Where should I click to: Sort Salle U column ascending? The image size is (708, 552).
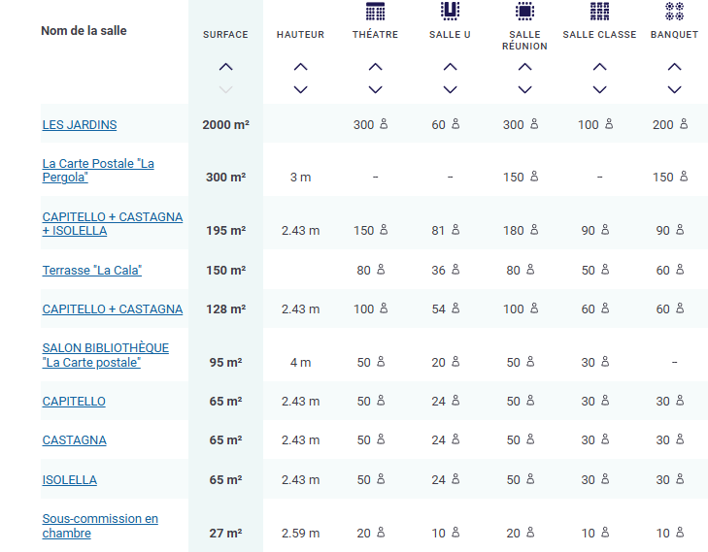[x=450, y=68]
